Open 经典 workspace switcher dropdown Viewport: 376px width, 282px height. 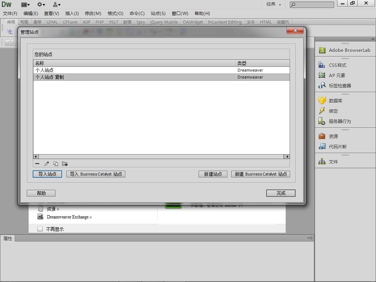tap(274, 4)
